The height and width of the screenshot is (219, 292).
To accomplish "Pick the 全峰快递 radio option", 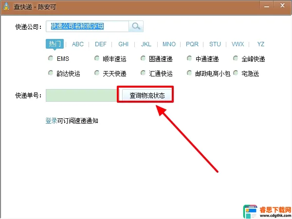I will (x=236, y=58).
